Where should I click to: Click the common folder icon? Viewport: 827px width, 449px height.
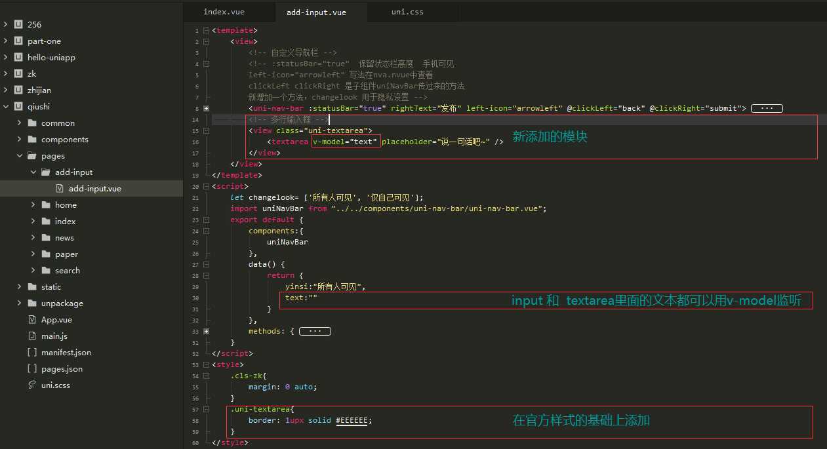pos(32,123)
